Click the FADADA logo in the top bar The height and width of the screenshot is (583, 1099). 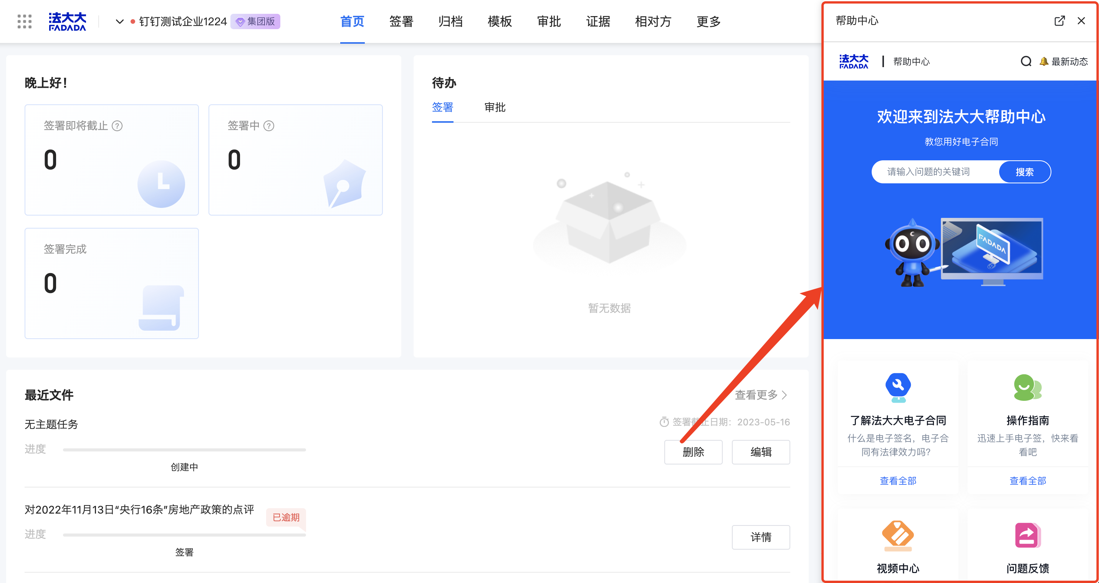point(68,21)
